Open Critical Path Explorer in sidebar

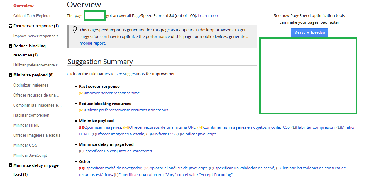tap(32, 16)
